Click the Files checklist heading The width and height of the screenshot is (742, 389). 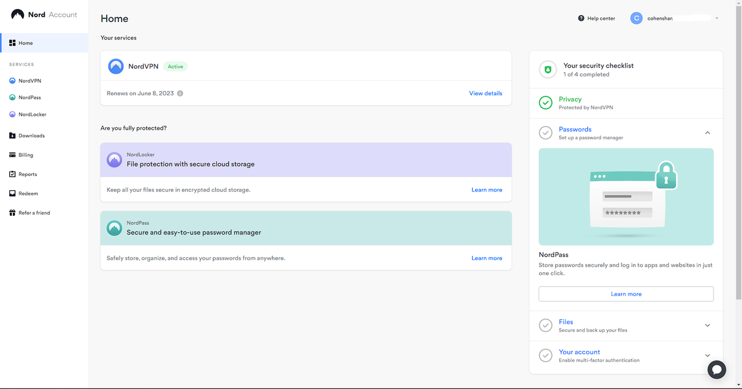click(x=566, y=322)
